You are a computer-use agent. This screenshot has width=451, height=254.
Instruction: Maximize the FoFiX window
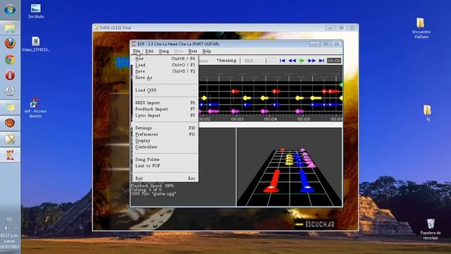click(x=341, y=28)
